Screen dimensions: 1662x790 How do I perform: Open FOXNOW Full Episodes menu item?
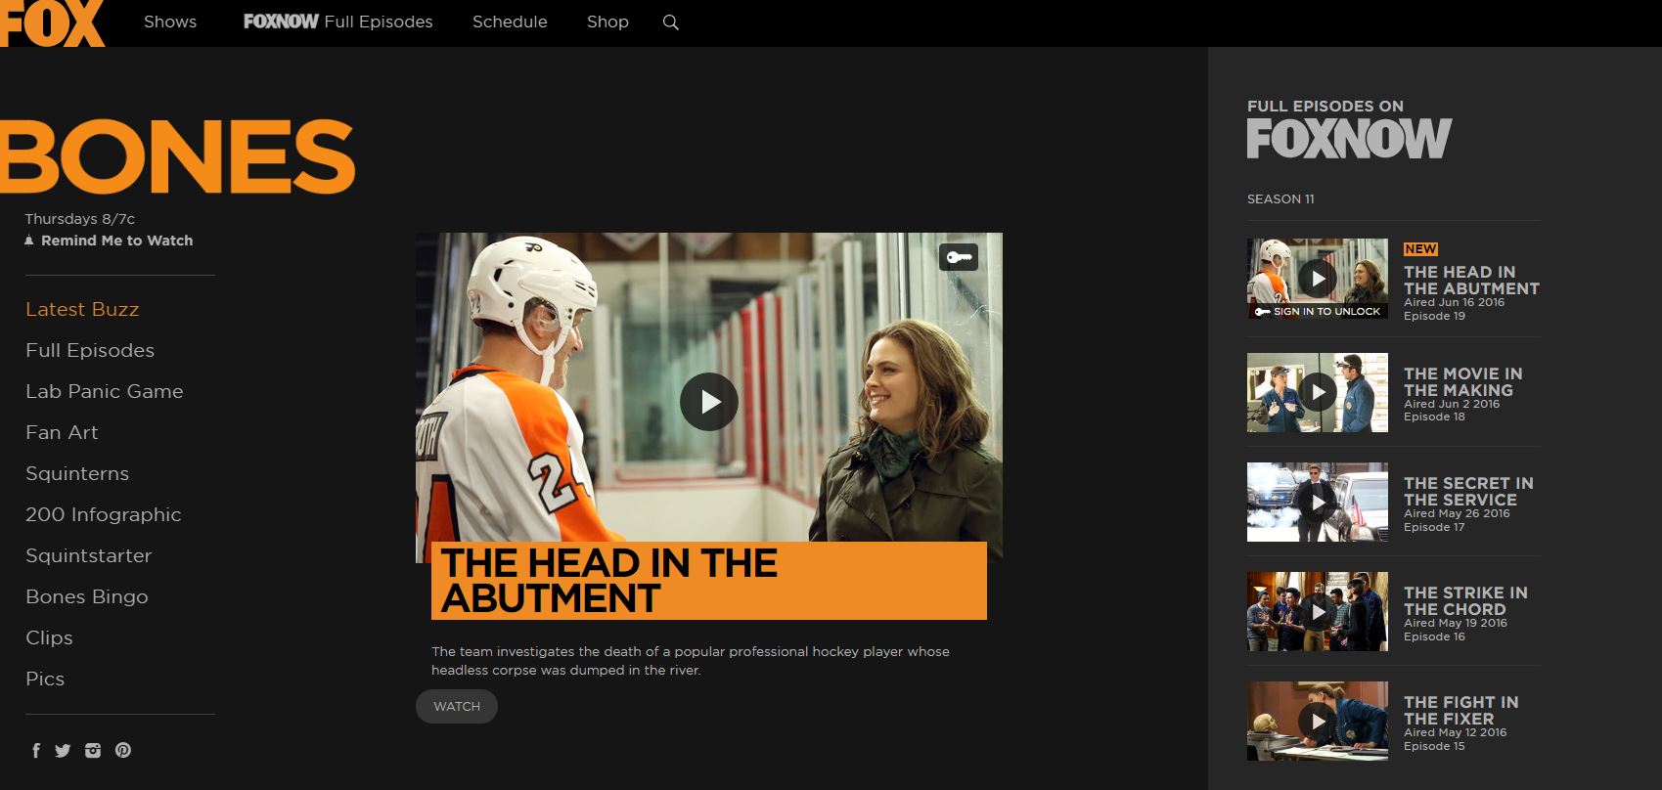coord(338,22)
